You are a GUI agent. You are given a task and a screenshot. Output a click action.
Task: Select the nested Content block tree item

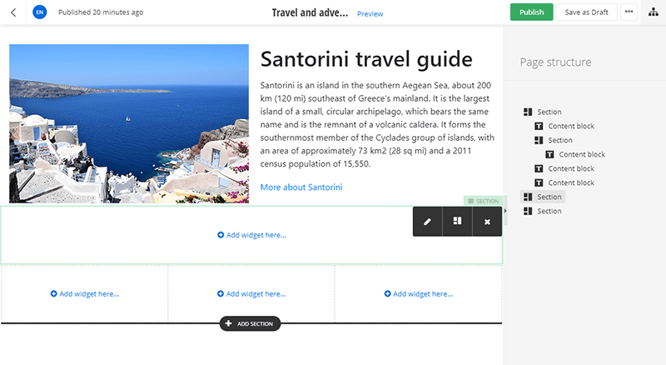point(581,154)
